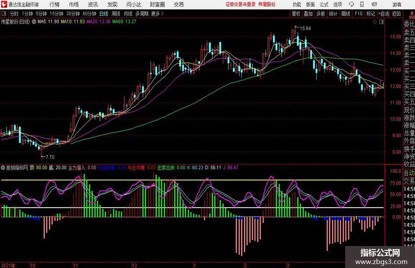415x268 pixels.
Task: Open the 选项 menu
Action: tap(337, 4)
